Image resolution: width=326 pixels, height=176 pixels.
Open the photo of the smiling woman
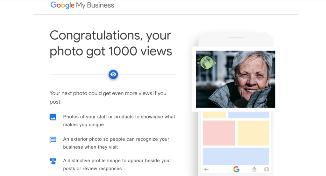point(236,79)
